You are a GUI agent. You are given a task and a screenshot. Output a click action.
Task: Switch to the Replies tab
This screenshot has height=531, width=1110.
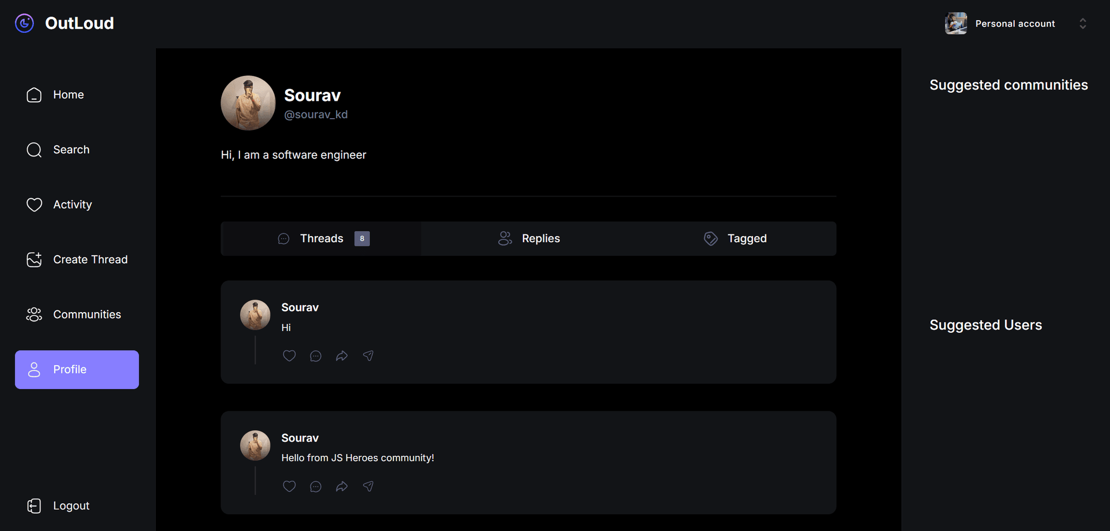point(528,238)
